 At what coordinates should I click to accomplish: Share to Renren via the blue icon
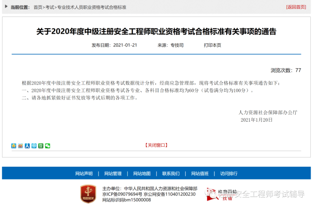click(x=27, y=146)
